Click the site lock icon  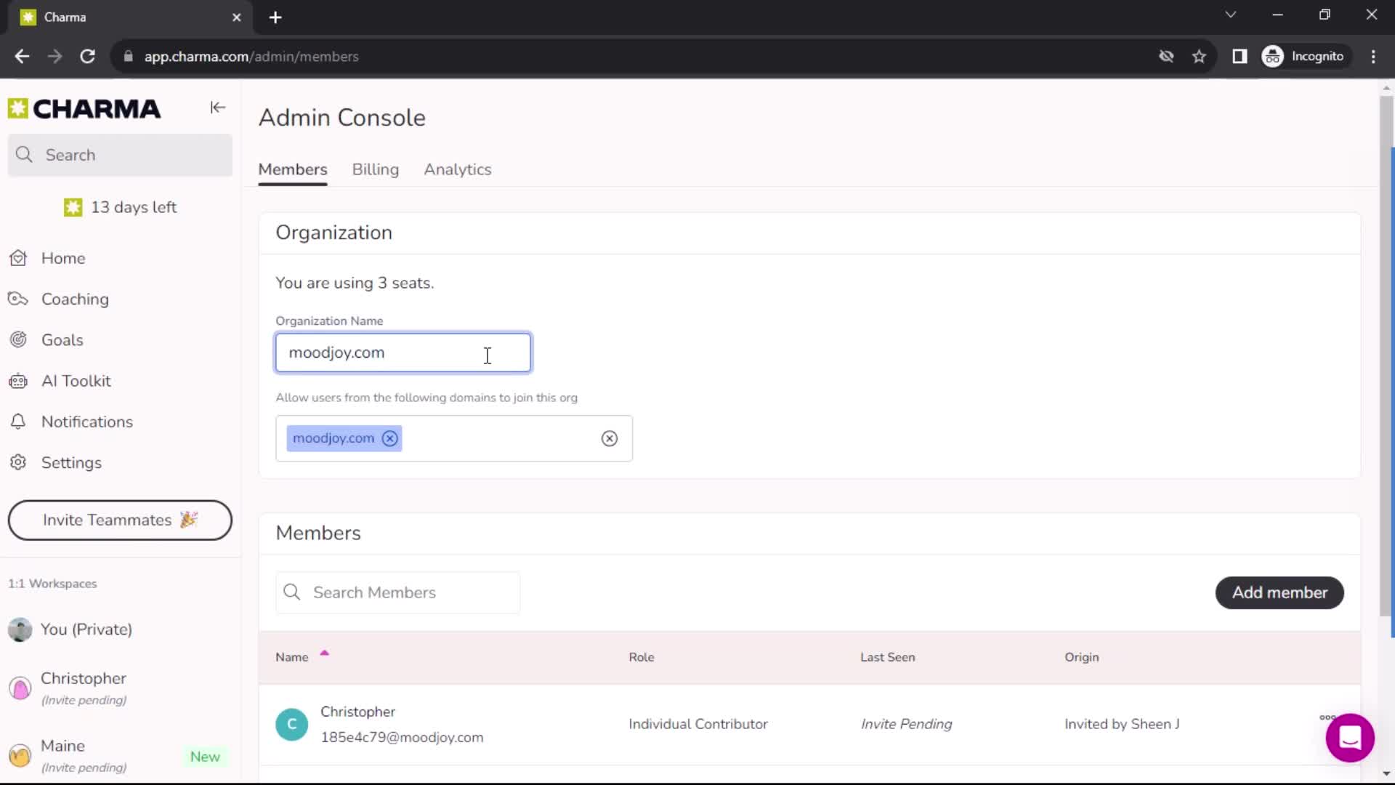(128, 56)
